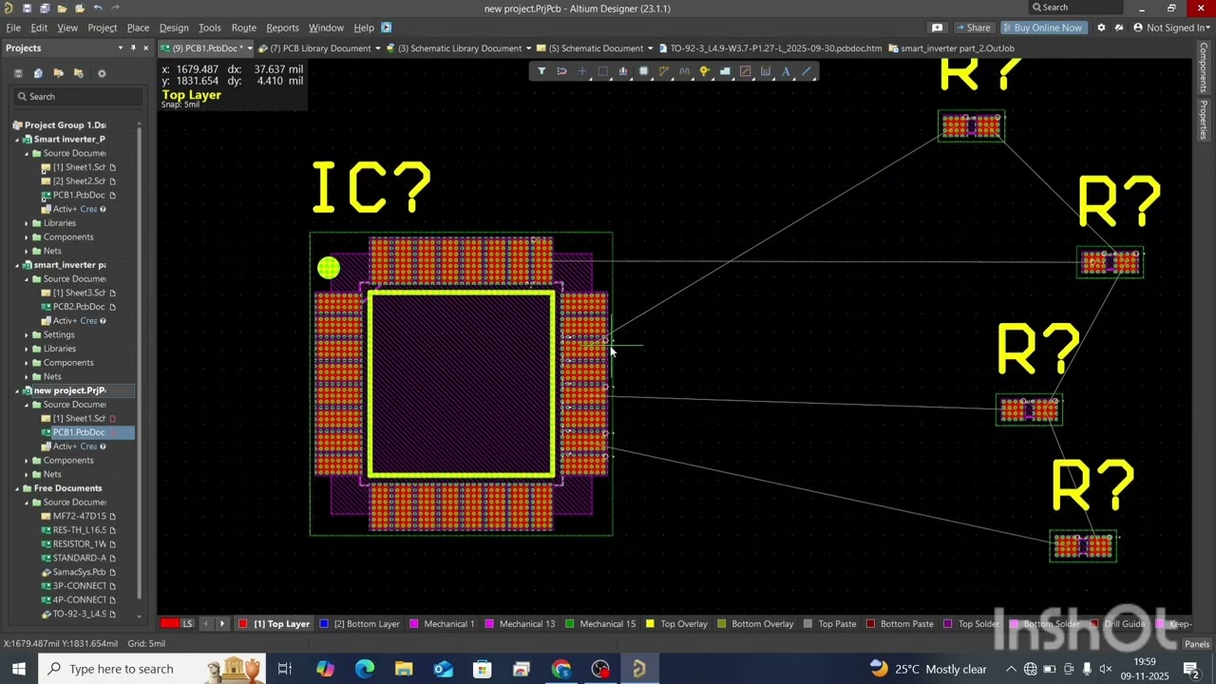Start interactive routing tool
This screenshot has height=684, width=1216.
[x=664, y=71]
